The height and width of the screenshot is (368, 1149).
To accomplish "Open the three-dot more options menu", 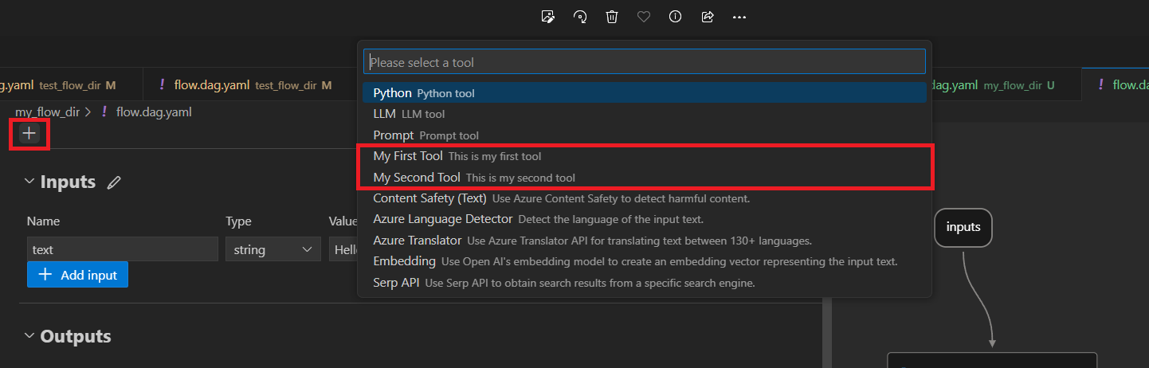I will [x=739, y=17].
